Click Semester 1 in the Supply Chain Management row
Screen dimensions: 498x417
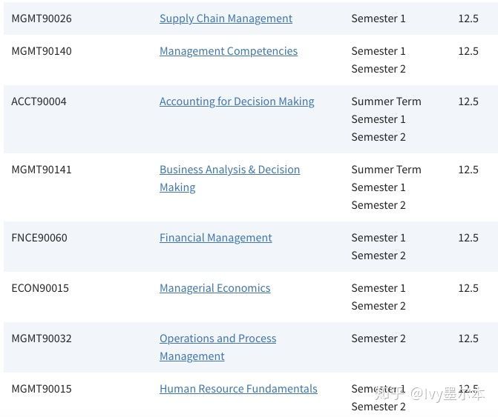379,19
